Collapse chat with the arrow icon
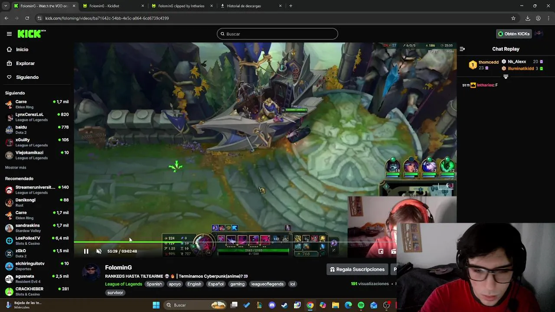 tap(462, 49)
